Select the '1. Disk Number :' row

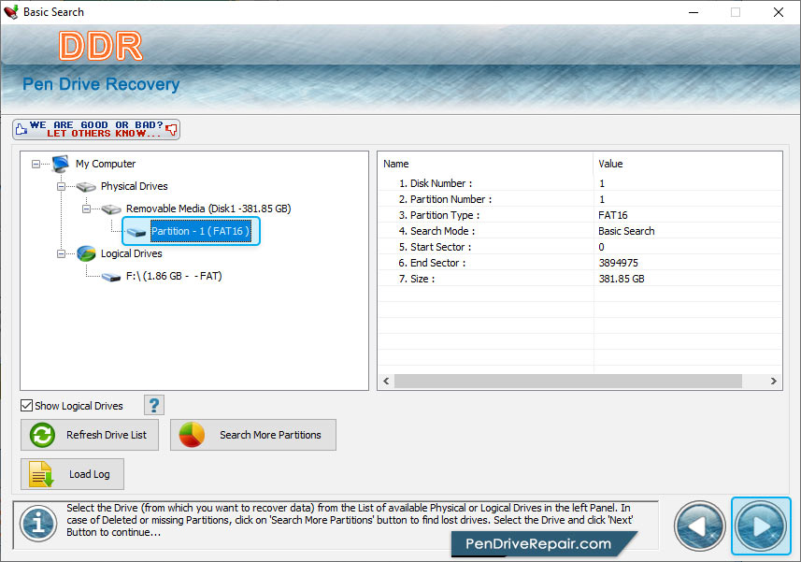580,183
